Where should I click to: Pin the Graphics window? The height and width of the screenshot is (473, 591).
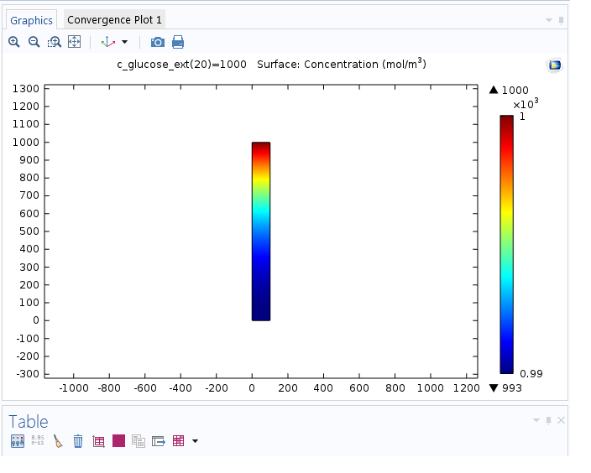click(561, 20)
